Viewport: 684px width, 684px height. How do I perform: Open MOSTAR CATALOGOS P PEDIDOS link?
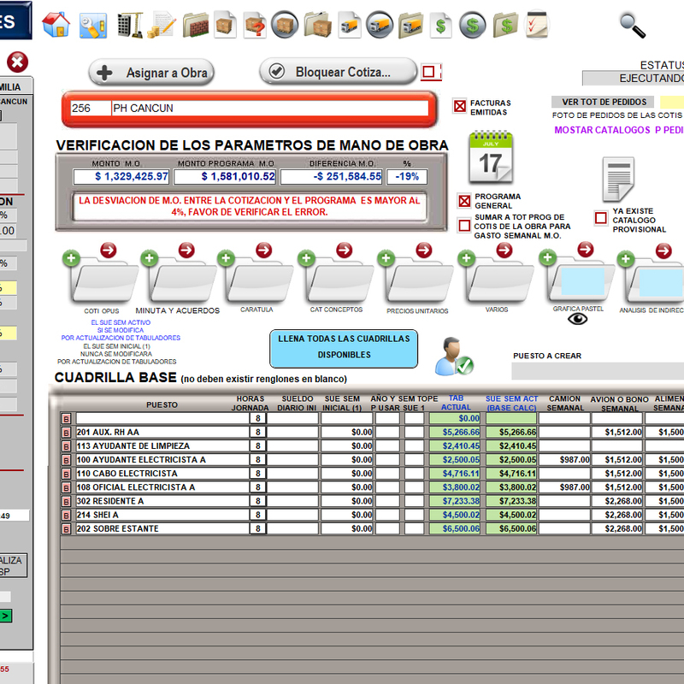[618, 131]
